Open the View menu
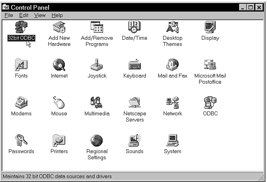The width and height of the screenshot is (267, 182). (40, 15)
